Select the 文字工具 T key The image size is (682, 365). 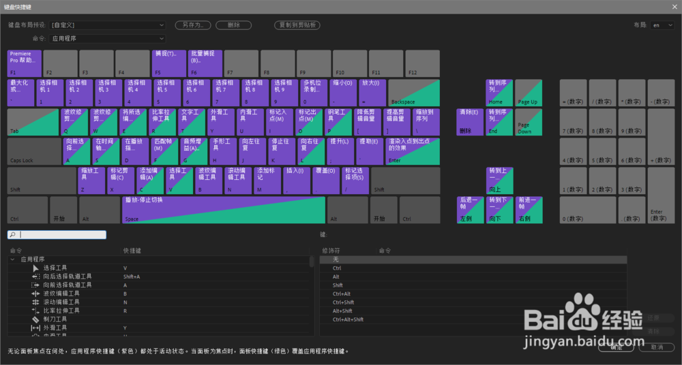click(x=192, y=122)
